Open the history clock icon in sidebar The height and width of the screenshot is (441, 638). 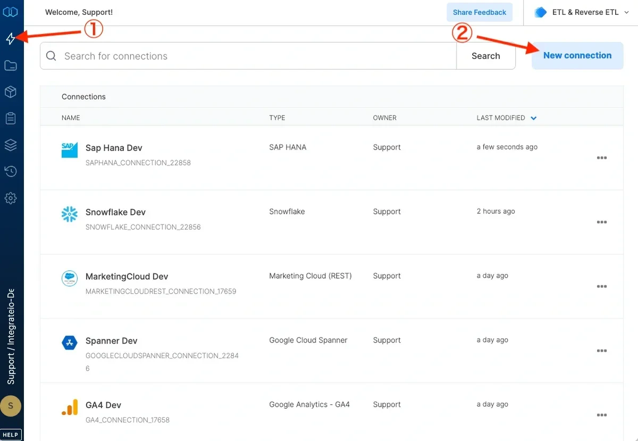point(11,171)
